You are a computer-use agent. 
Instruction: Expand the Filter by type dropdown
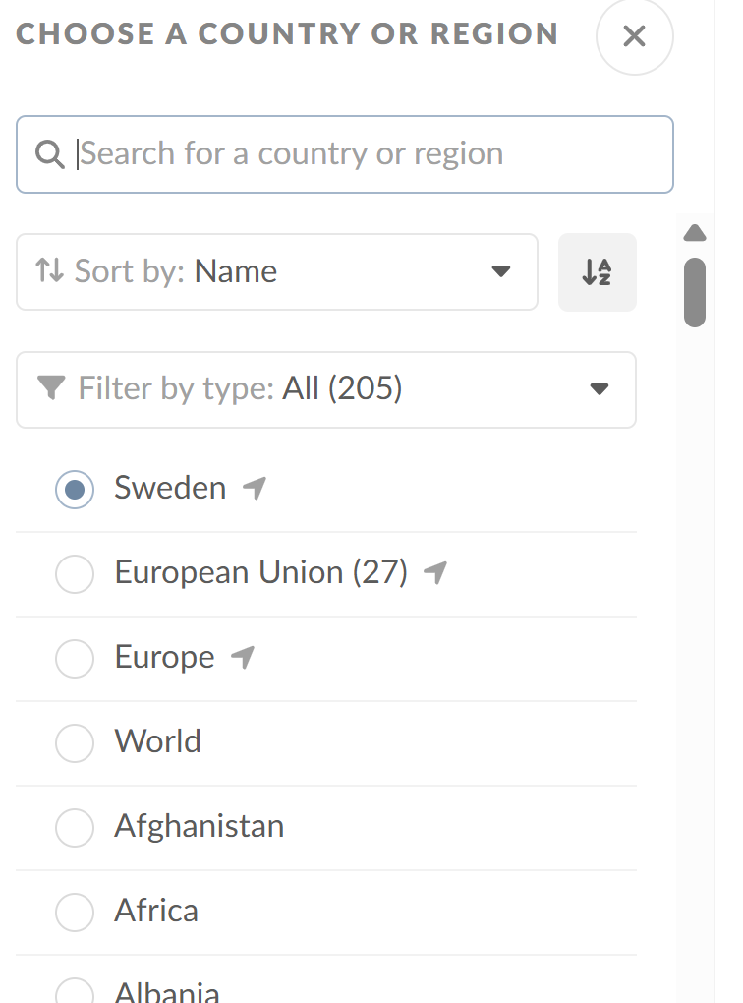325,389
